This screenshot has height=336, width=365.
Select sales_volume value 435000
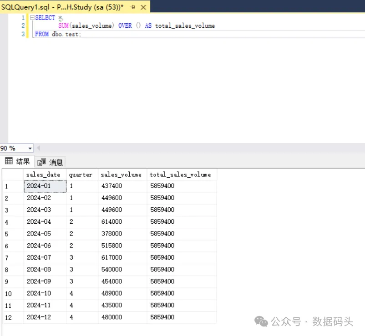click(122, 305)
